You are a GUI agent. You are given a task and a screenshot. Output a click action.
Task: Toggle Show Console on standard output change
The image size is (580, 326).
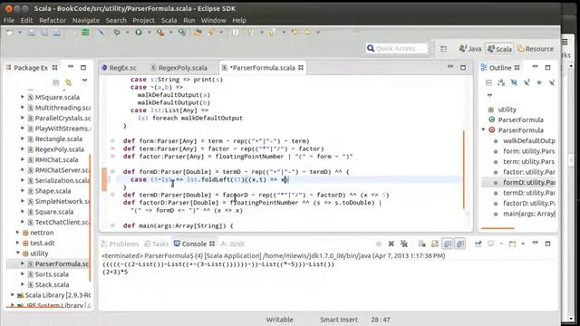pos(448,244)
